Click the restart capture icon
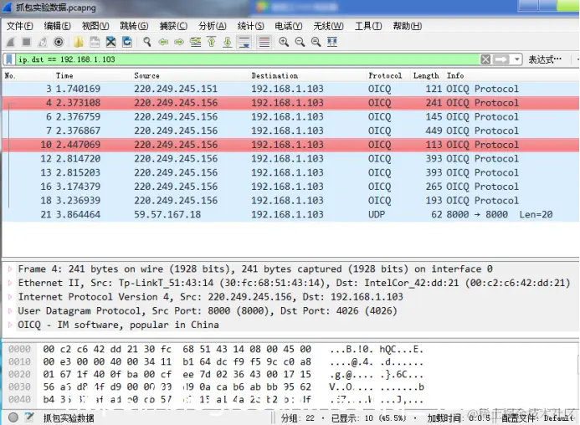The width and height of the screenshot is (580, 425). coord(43,42)
